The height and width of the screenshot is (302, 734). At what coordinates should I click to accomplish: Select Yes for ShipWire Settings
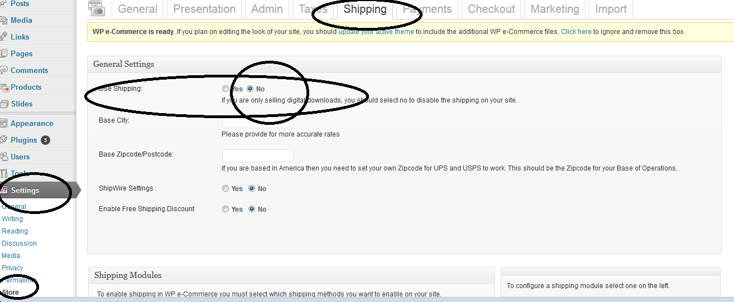pyautogui.click(x=226, y=188)
